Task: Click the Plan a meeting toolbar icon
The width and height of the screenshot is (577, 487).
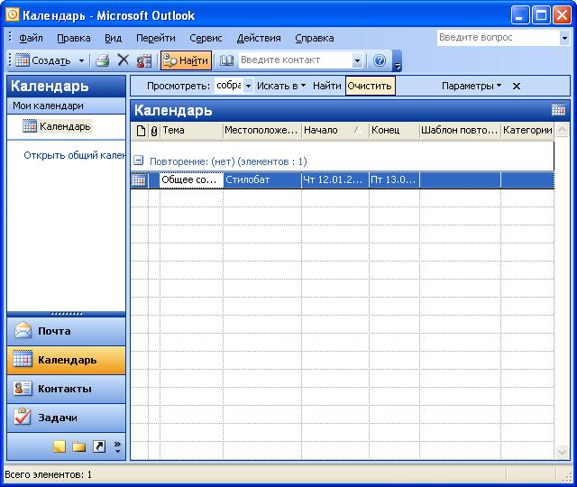Action: pos(144,60)
